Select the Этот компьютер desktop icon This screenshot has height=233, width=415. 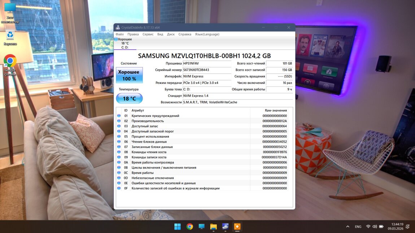pyautogui.click(x=10, y=9)
